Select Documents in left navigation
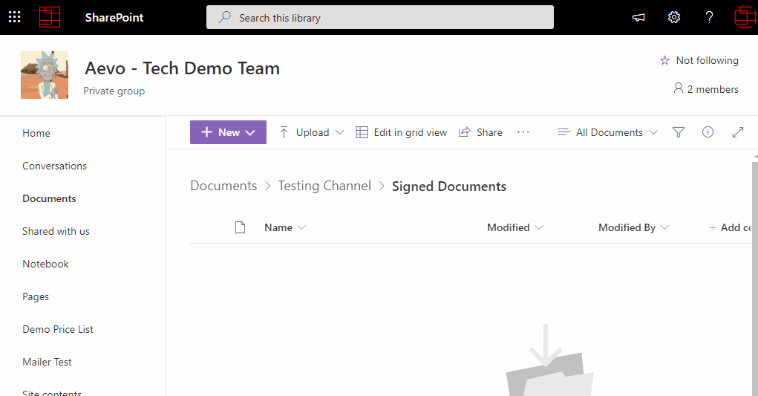The height and width of the screenshot is (396, 758). click(x=49, y=198)
